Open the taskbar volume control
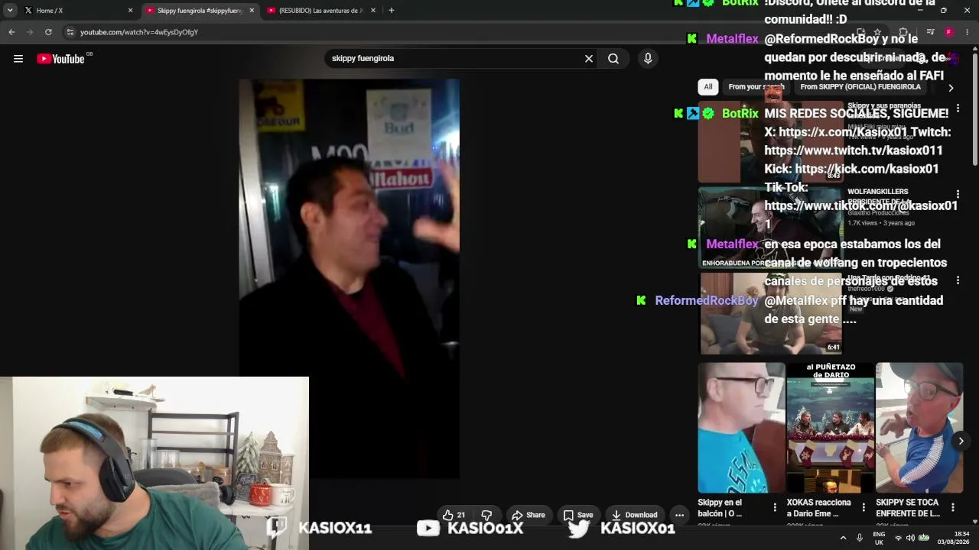This screenshot has width=979, height=550. [x=910, y=538]
